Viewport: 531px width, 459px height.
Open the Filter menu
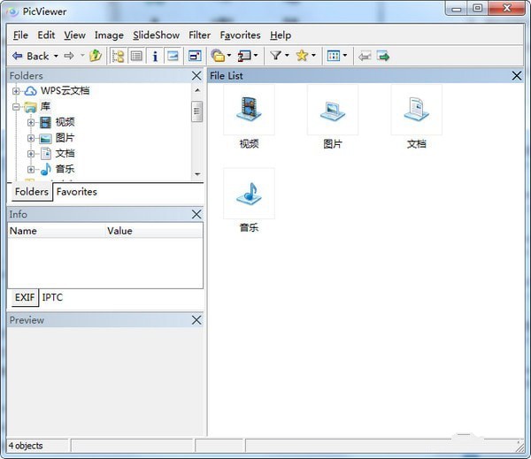click(x=199, y=35)
